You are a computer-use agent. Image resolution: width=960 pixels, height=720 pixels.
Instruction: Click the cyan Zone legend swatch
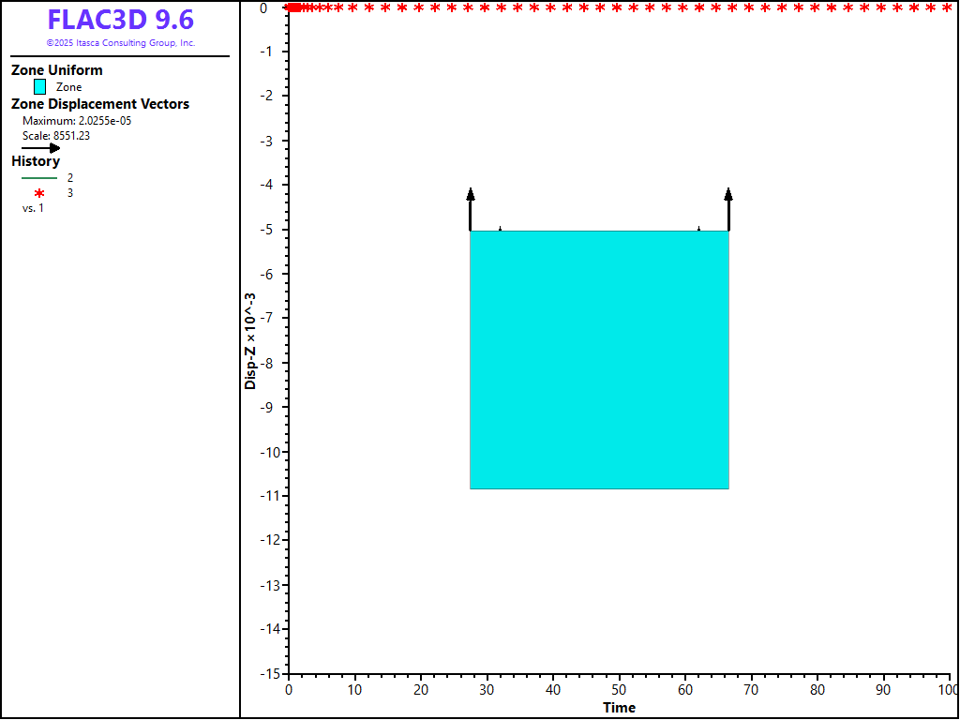click(x=39, y=87)
